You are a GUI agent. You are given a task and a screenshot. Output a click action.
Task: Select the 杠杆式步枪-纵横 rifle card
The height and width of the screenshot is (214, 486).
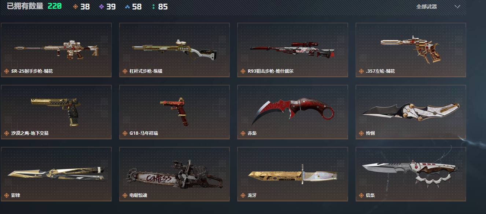coord(174,50)
